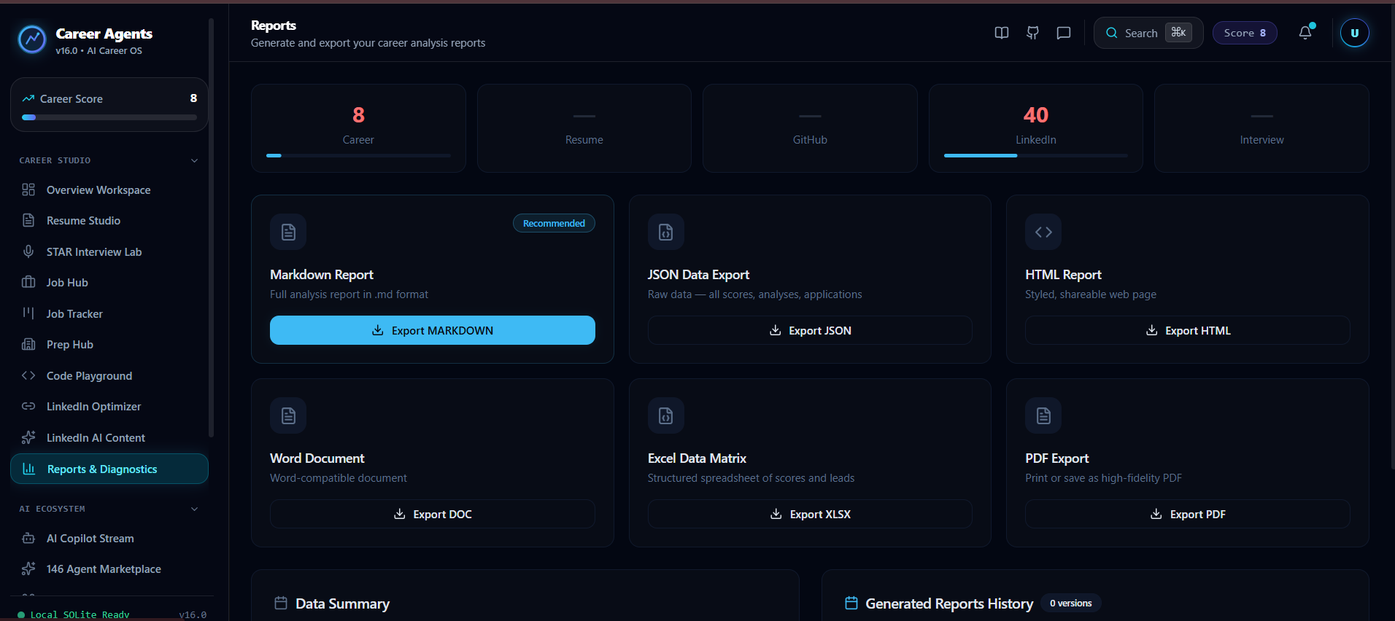Click the Markdown Report document icon
Viewport: 1395px width, 621px height.
click(x=288, y=232)
